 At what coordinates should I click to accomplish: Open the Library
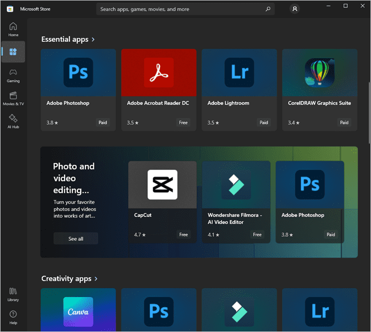pyautogui.click(x=13, y=294)
